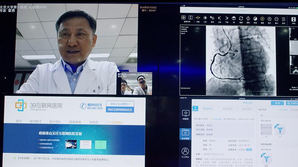298x167 pixels.
Task: Select the four-pane grid image layout icon
Action: pos(183,18)
